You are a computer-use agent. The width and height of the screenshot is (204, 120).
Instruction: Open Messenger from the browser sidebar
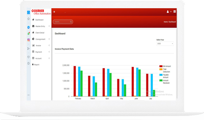pyautogui.click(x=29, y=27)
